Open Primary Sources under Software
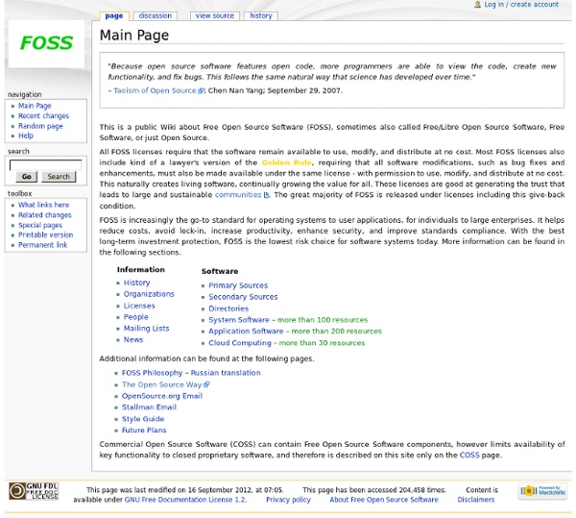Image resolution: width=576 pixels, height=518 pixels. pyautogui.click(x=238, y=285)
